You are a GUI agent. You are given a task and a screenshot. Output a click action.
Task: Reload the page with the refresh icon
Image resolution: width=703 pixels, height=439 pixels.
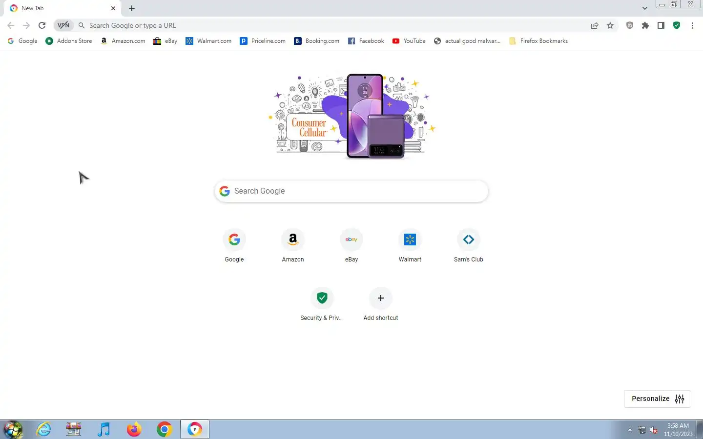42,25
